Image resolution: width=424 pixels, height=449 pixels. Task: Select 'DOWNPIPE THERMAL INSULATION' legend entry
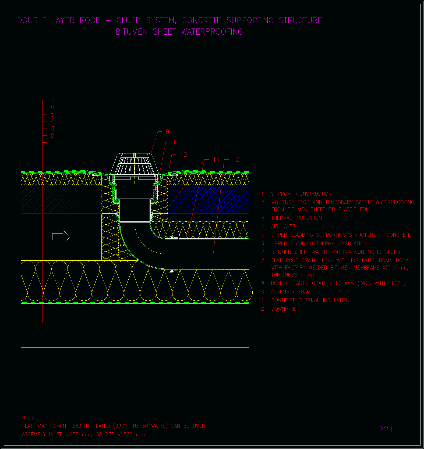(x=310, y=300)
